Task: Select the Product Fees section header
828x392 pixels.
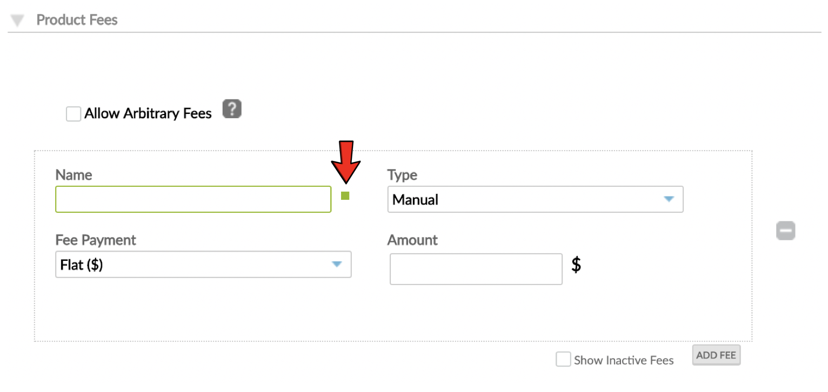Action: [x=77, y=20]
